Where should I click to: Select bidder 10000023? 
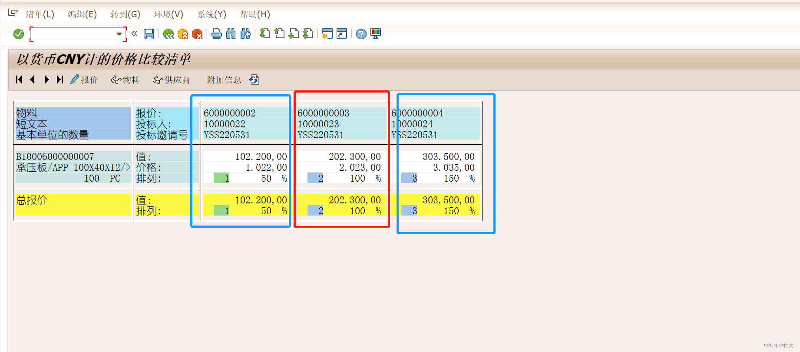point(318,124)
